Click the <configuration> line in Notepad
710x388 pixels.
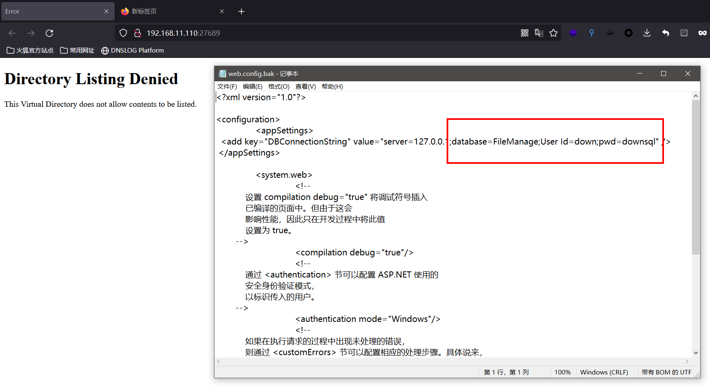pos(248,119)
